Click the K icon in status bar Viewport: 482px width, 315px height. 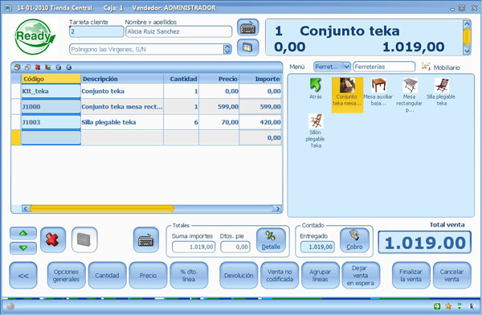point(472,306)
